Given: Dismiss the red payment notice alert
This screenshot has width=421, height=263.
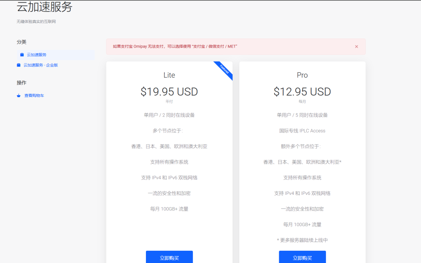Looking at the screenshot, I should 356,47.
